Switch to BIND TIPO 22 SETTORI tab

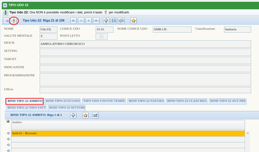pyautogui.click(x=67, y=108)
